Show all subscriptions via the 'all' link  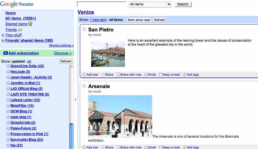29,61
